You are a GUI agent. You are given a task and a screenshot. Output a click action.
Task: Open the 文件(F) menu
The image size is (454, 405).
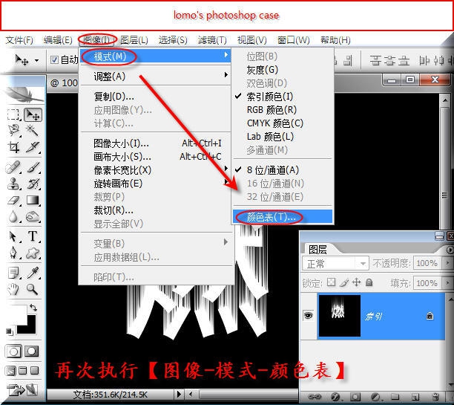coord(19,39)
